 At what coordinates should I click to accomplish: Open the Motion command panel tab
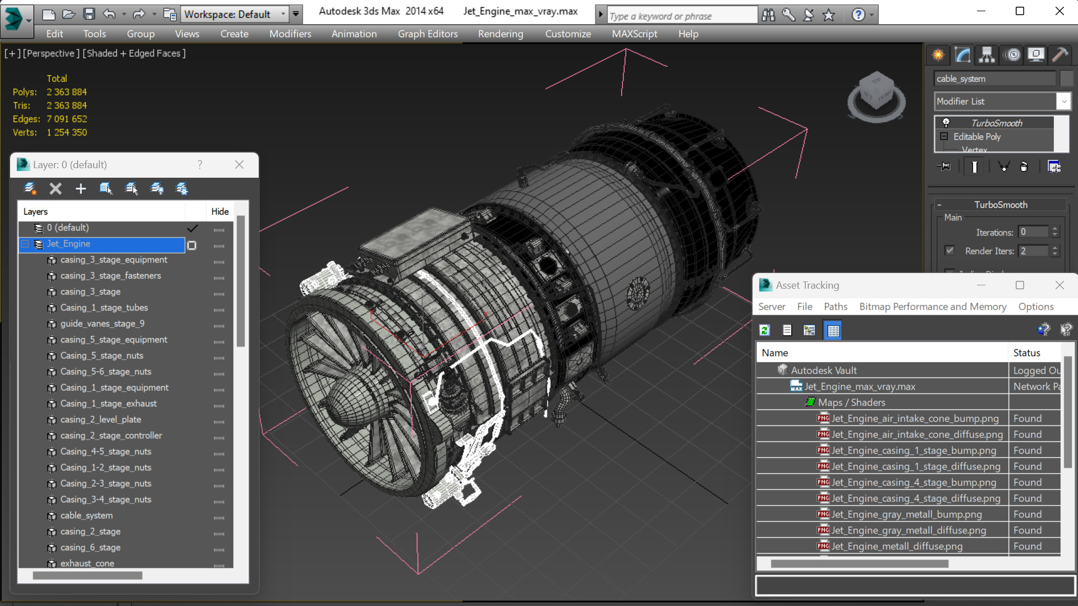coord(1012,55)
